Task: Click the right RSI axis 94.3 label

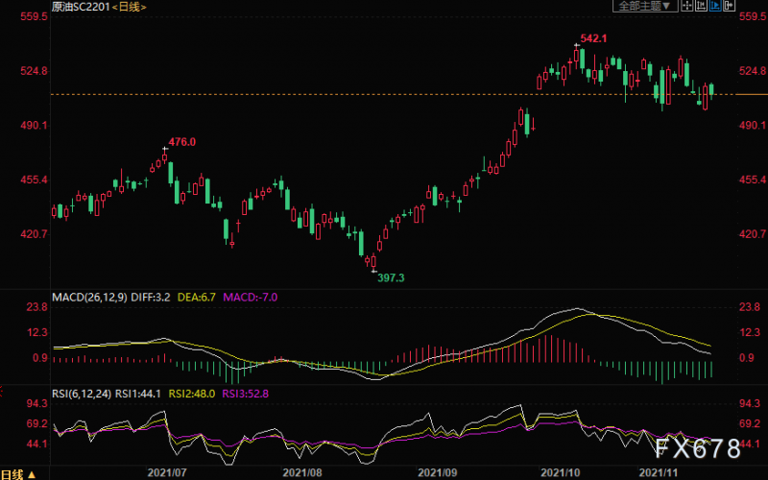Action: click(x=750, y=403)
